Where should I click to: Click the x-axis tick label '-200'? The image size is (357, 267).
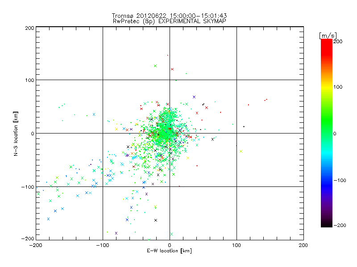(x=36, y=245)
